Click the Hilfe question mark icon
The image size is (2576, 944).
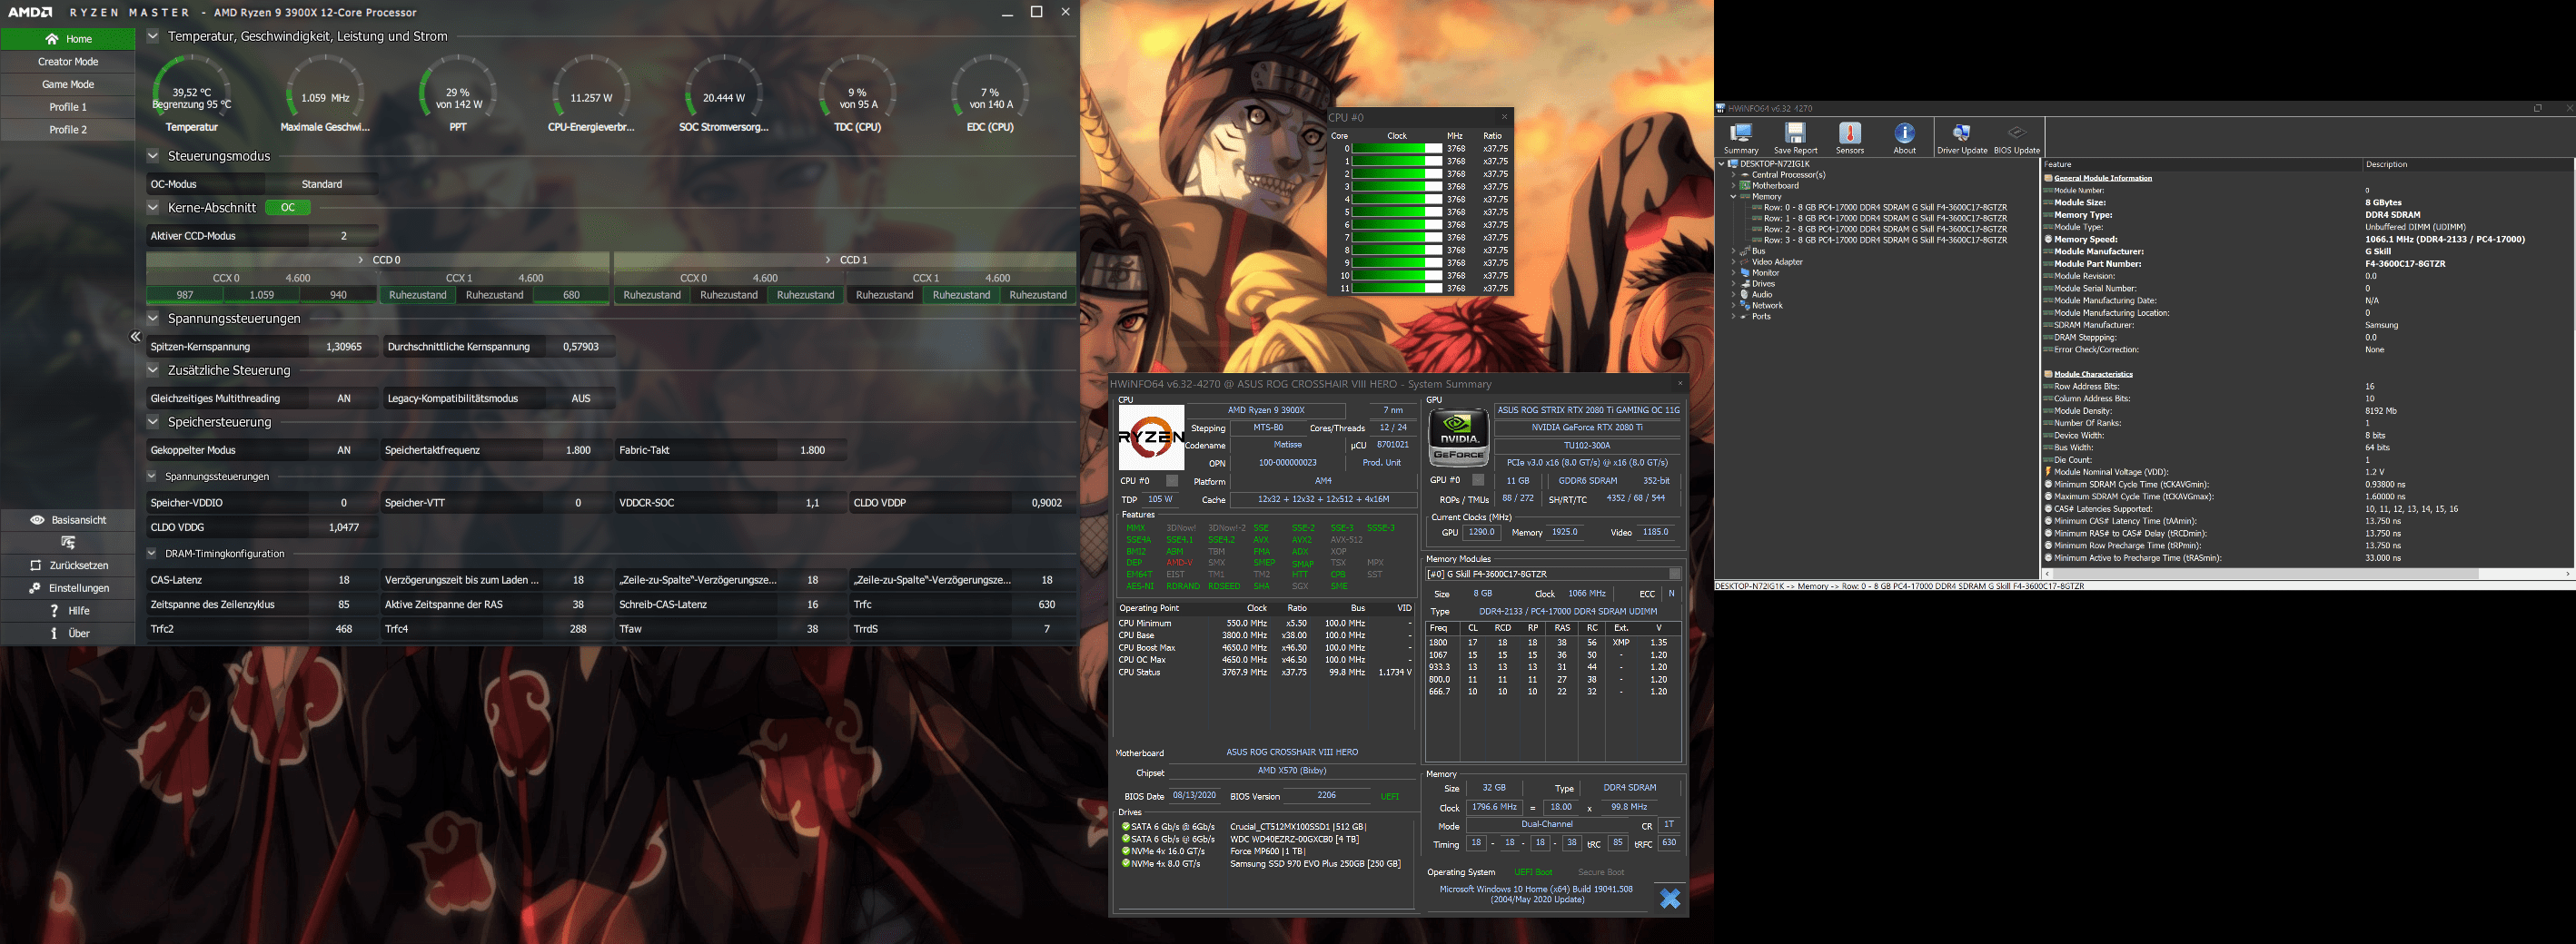coord(54,610)
